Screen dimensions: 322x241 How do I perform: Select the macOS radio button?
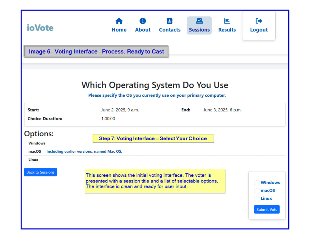pos(257,191)
